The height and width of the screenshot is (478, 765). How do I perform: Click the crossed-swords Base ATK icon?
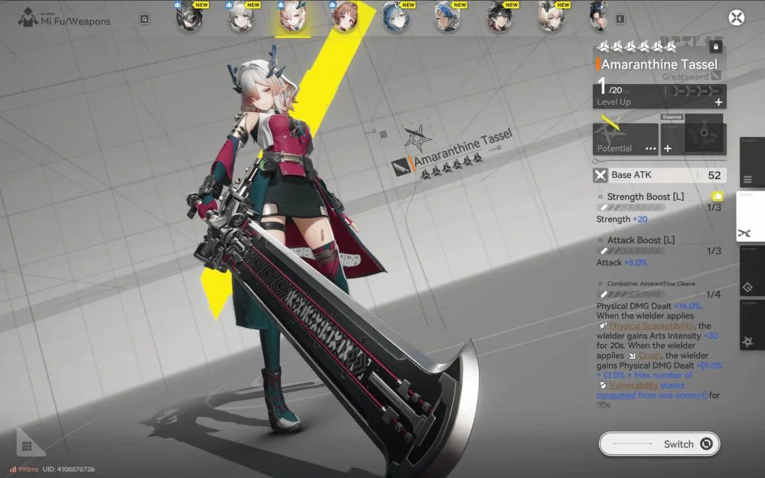coord(601,175)
